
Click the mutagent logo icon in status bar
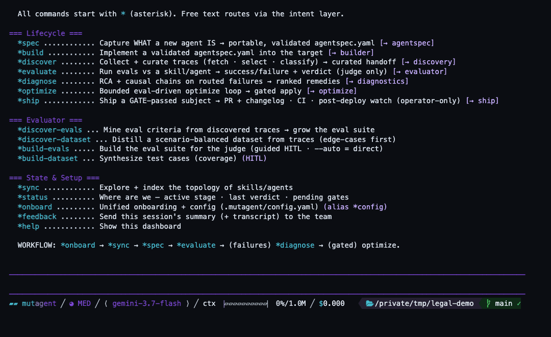(x=13, y=304)
